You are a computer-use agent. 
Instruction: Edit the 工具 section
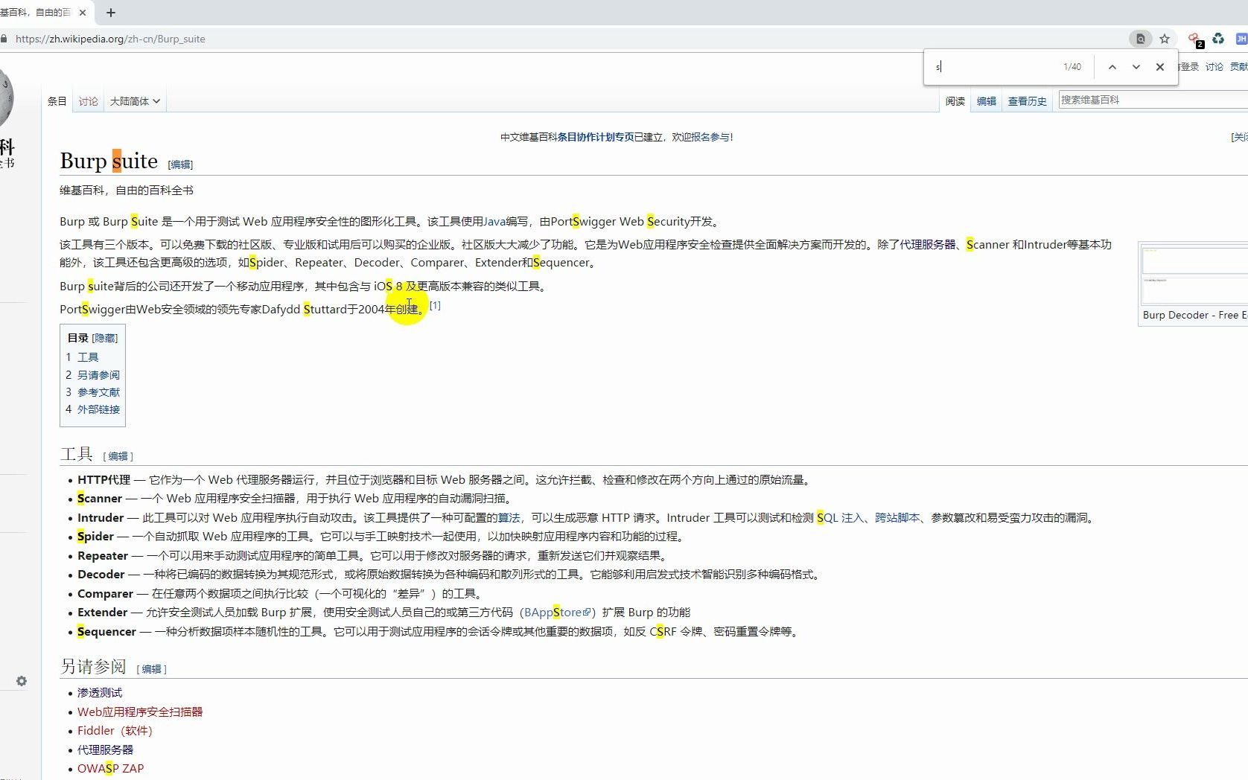pos(118,456)
